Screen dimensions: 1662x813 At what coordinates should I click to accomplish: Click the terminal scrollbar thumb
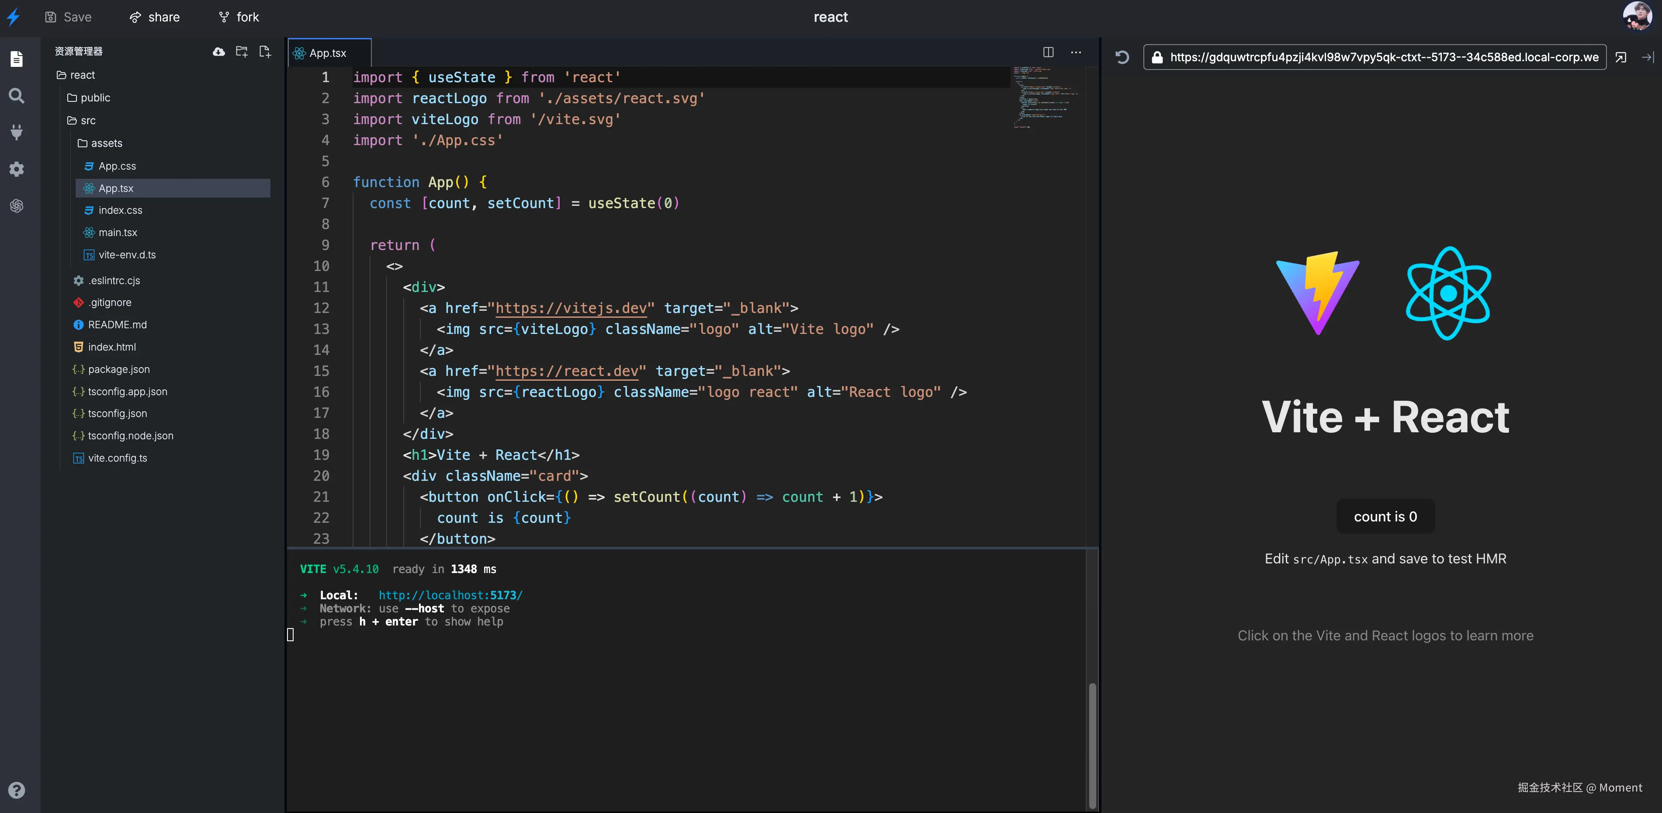tap(1092, 745)
